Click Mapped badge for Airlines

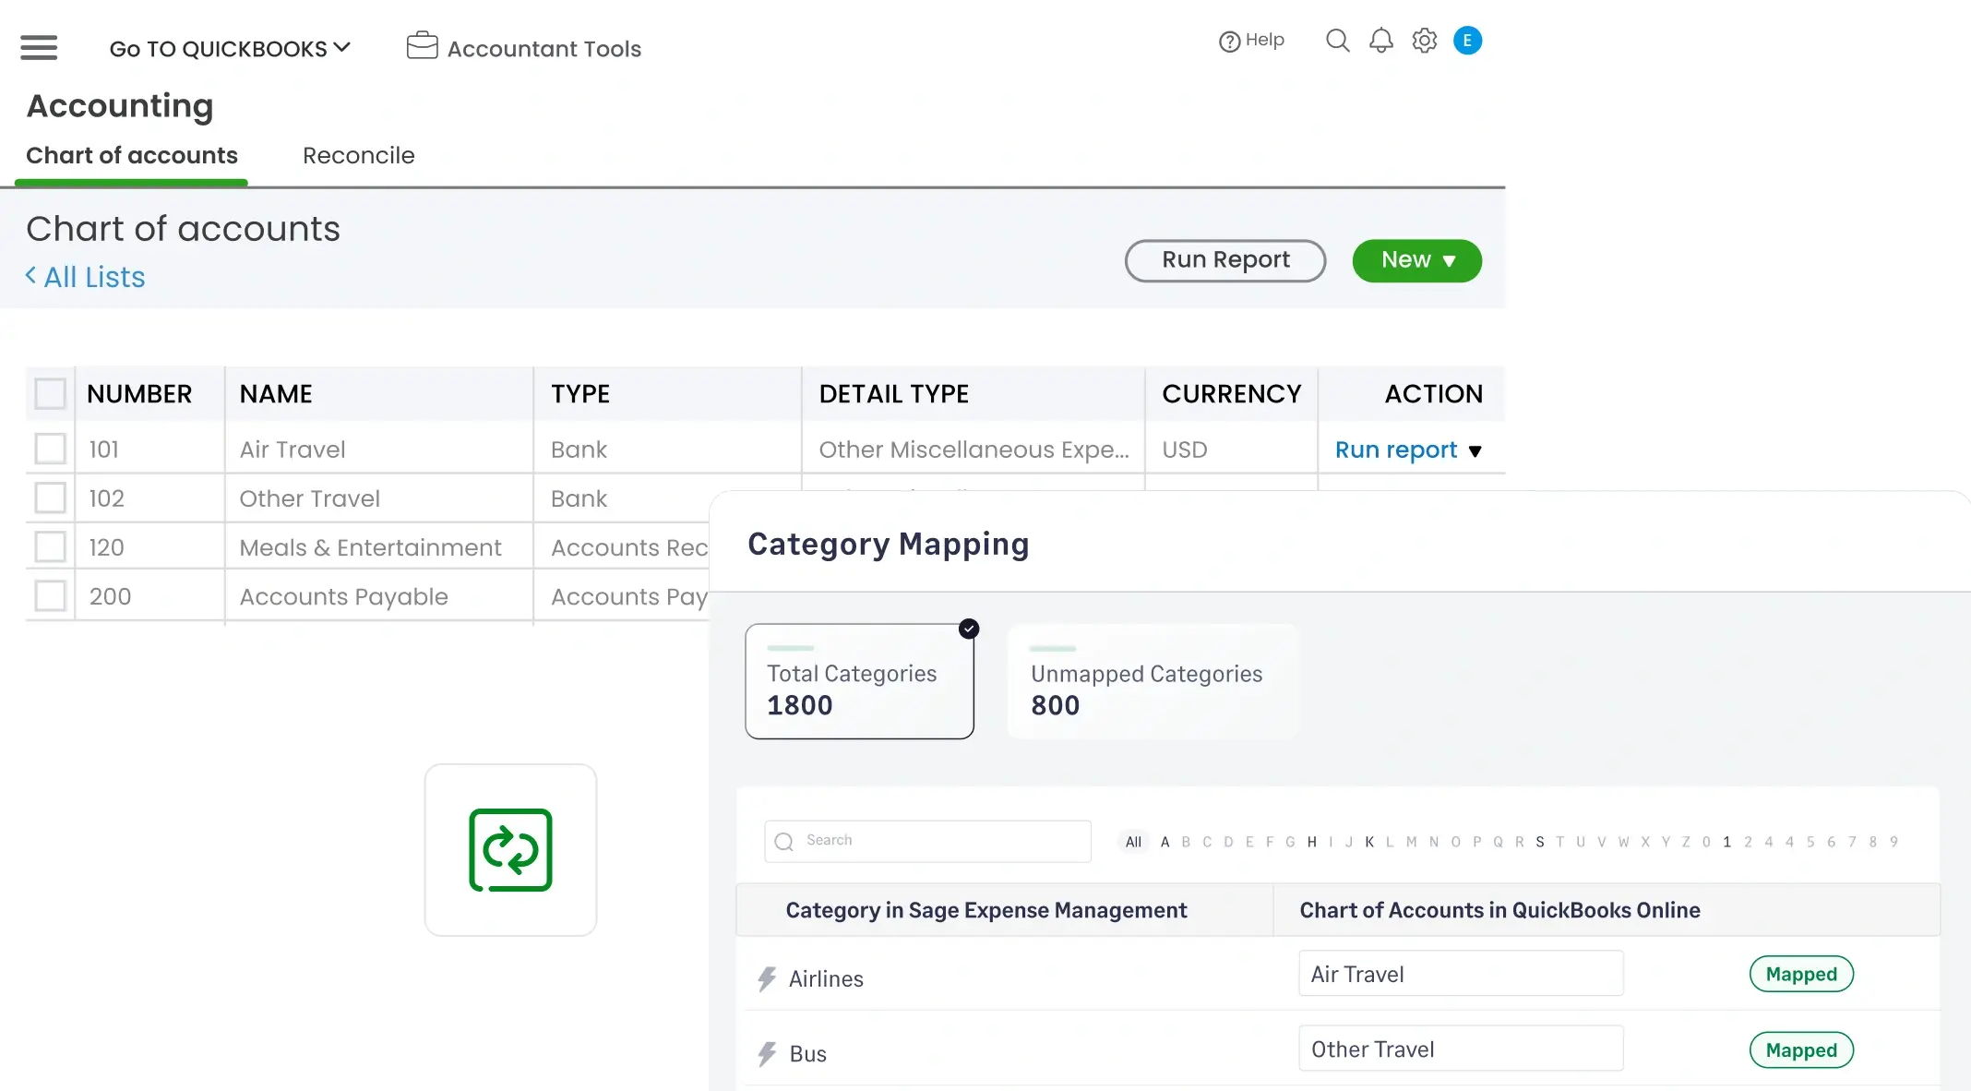pos(1801,974)
